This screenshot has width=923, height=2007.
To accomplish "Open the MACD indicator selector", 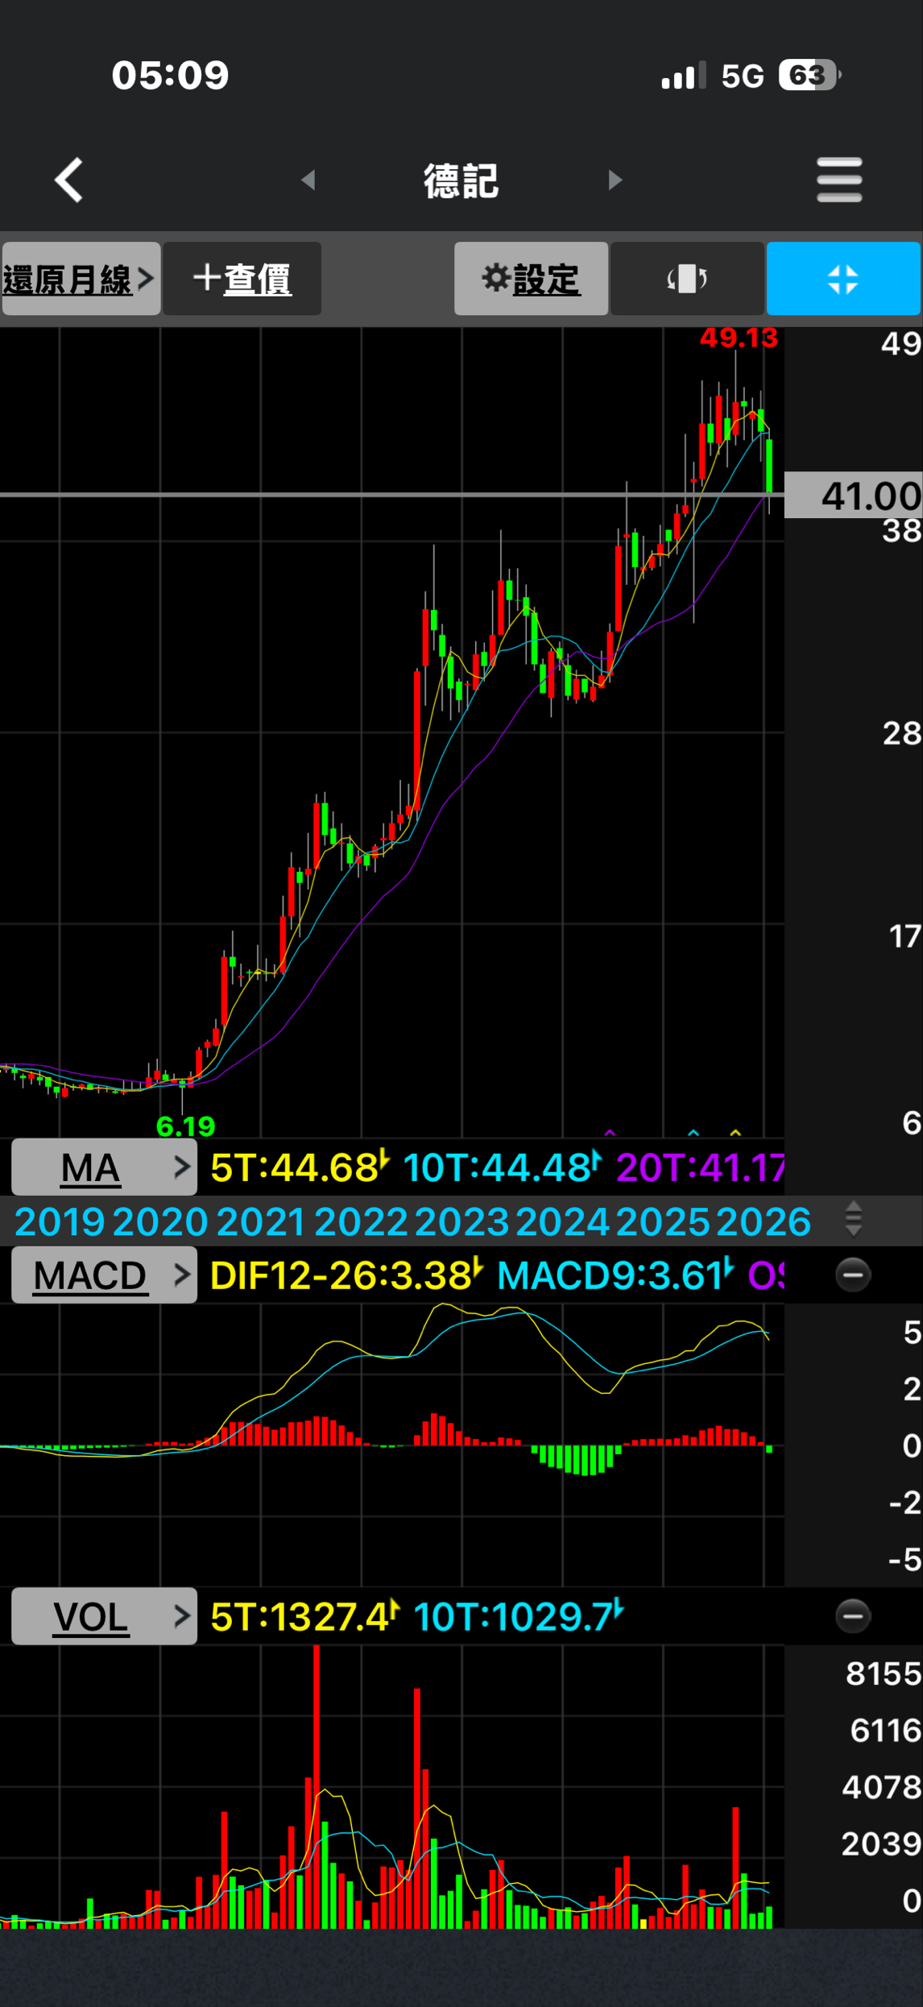I will [104, 1275].
